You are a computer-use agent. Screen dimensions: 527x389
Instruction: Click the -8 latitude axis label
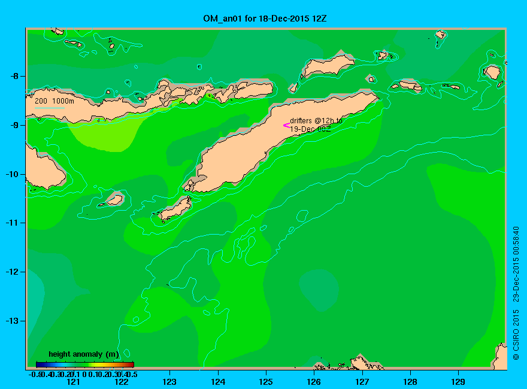[14, 76]
